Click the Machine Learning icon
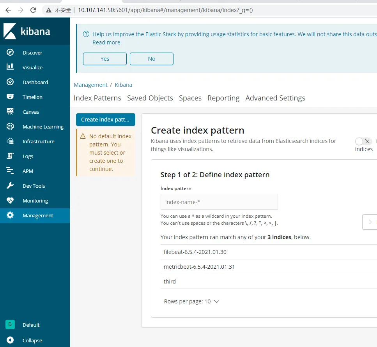 click(x=10, y=127)
